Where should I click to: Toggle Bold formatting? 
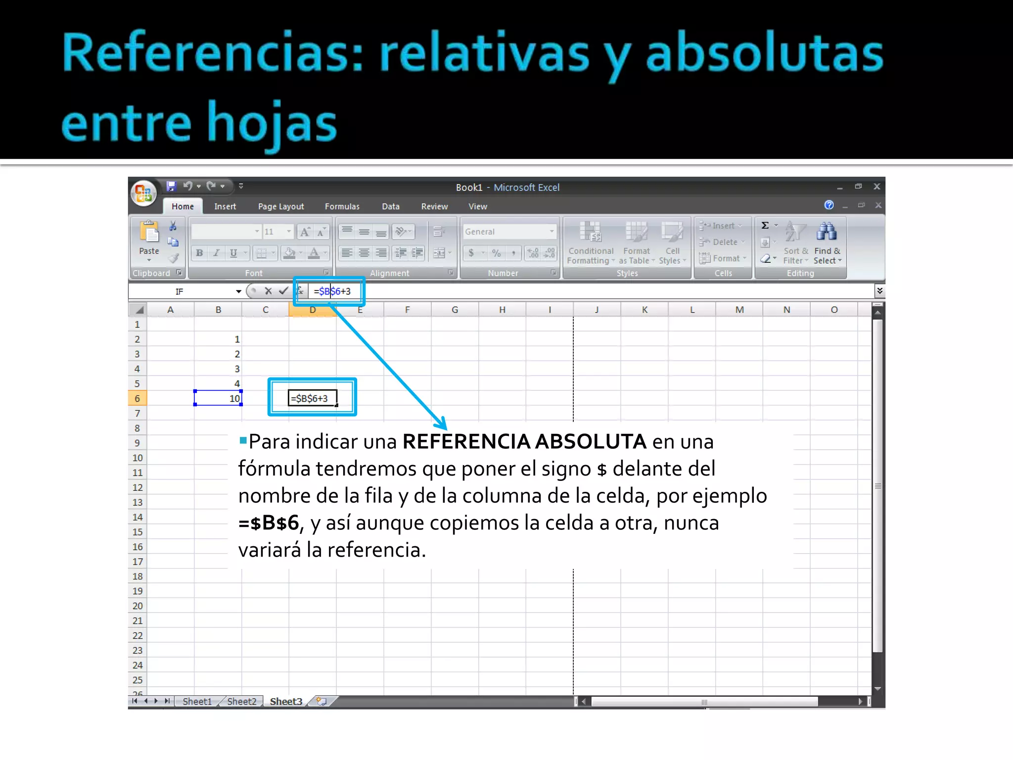pyautogui.click(x=199, y=253)
